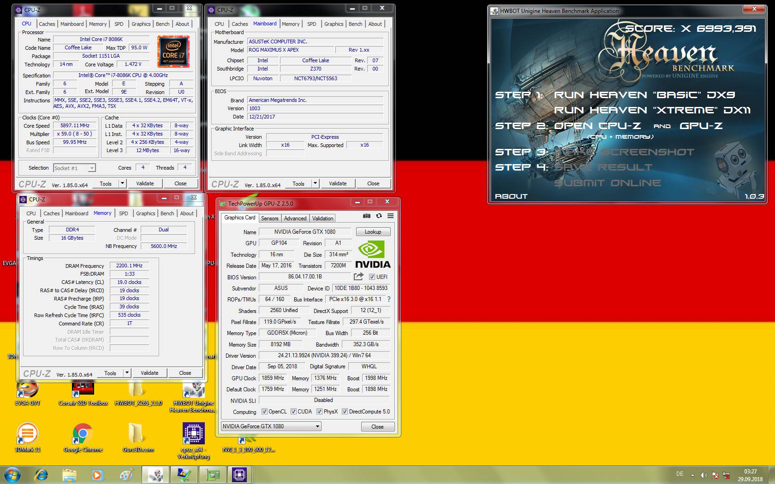Toggle the PhysX checkbox in GPU-Z
Screen dimensions: 775x484
coord(319,412)
